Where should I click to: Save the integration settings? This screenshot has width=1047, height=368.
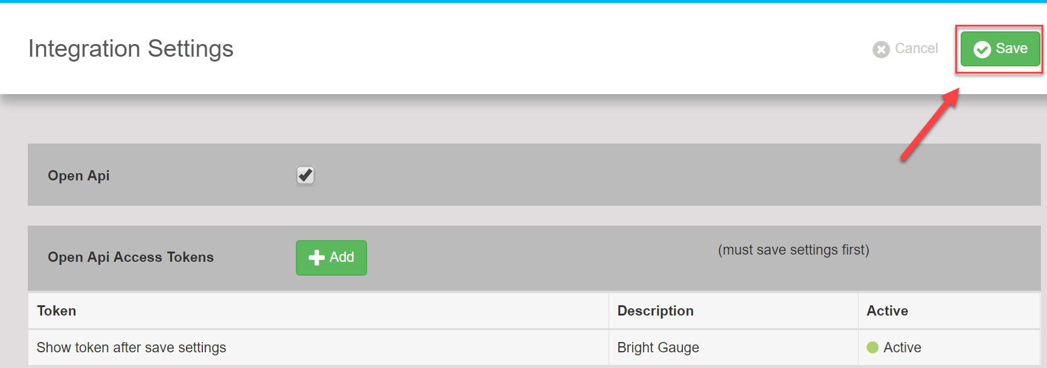[1000, 49]
